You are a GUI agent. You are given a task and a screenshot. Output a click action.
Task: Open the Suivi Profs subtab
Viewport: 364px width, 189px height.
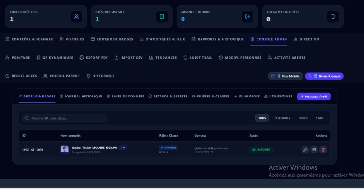pyautogui.click(x=247, y=96)
